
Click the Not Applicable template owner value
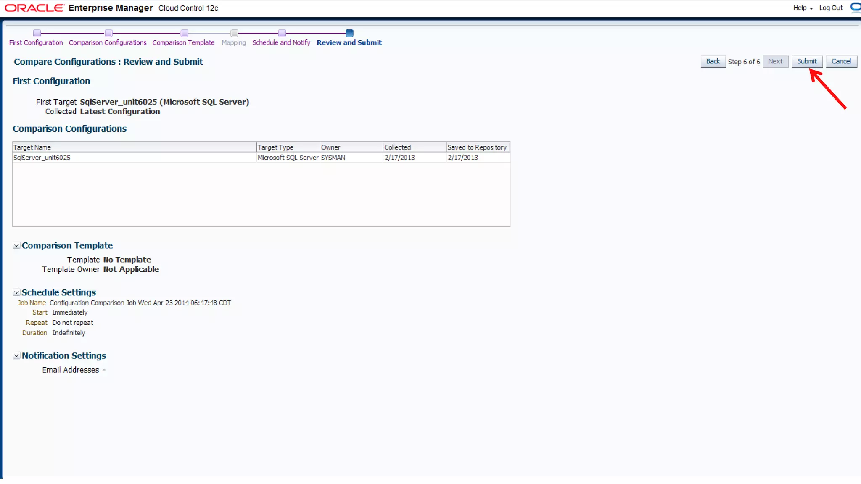click(x=131, y=269)
